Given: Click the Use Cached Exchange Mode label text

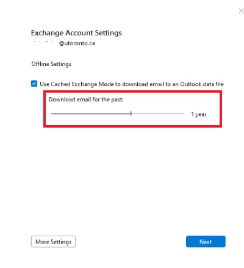Looking at the screenshot, I should 132,84.
